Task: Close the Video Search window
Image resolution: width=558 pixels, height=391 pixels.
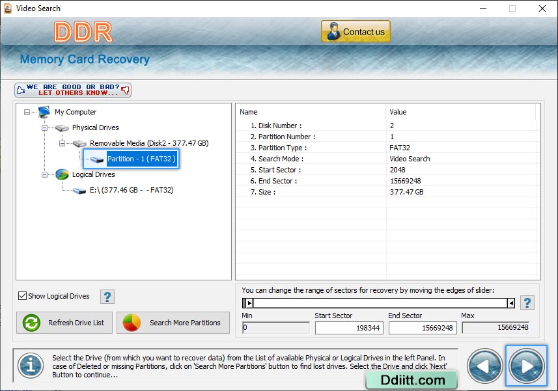Action: (542, 8)
